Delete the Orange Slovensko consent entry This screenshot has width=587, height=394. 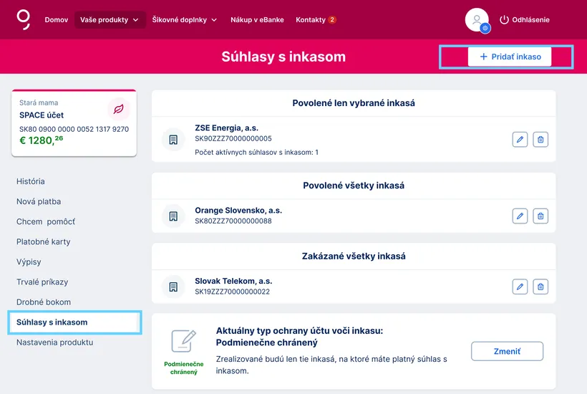540,216
